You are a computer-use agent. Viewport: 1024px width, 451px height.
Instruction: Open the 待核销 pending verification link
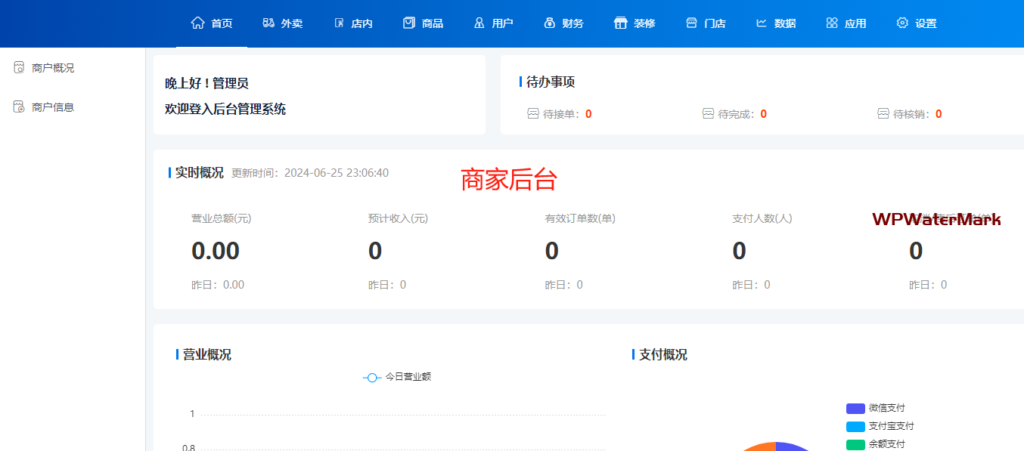[910, 114]
